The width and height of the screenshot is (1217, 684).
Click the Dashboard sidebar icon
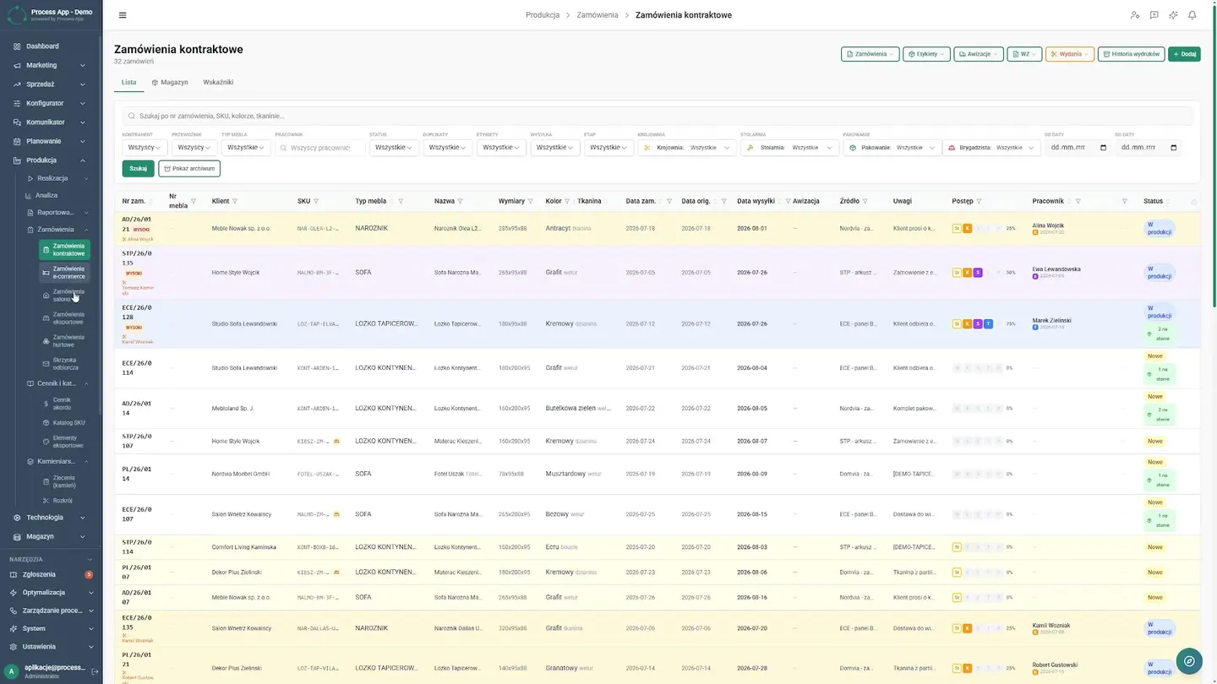click(x=17, y=46)
